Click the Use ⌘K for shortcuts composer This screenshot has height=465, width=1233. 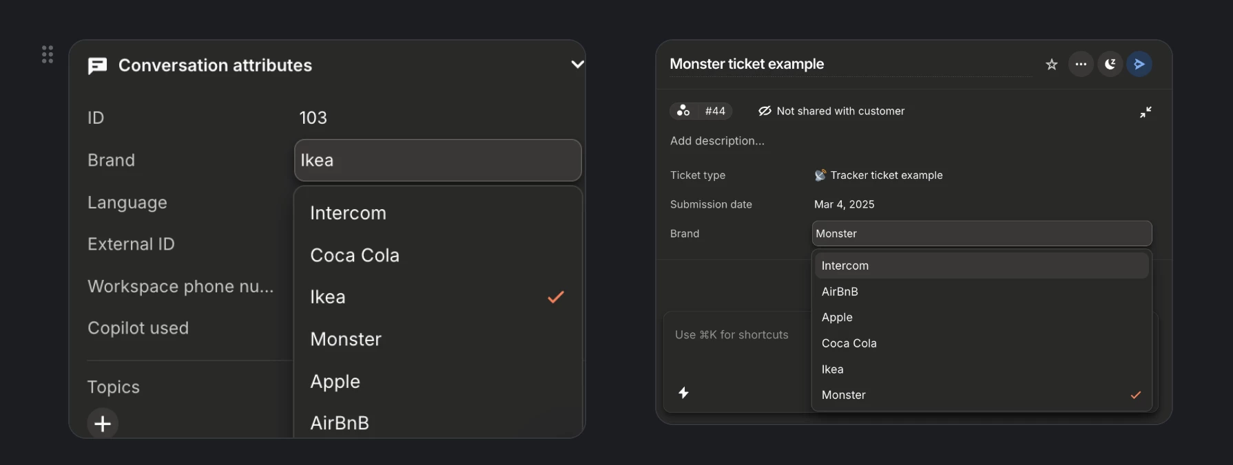pos(732,335)
